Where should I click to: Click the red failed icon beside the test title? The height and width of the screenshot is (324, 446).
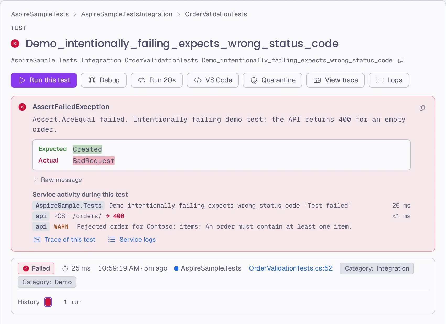tap(15, 44)
